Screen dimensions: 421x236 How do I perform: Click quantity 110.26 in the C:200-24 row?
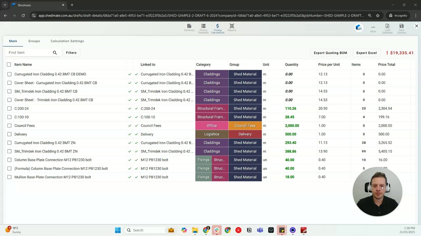[291, 108]
